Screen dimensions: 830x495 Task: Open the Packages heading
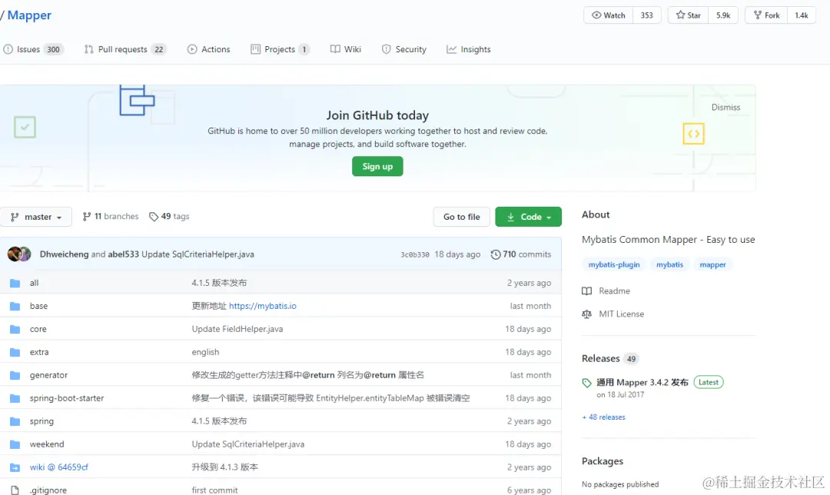tap(603, 461)
